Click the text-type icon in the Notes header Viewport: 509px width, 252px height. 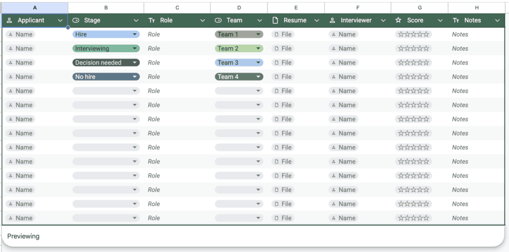click(456, 20)
